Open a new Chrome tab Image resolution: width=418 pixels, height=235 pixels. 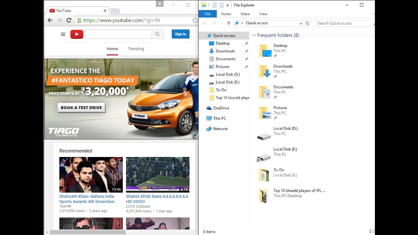point(115,11)
